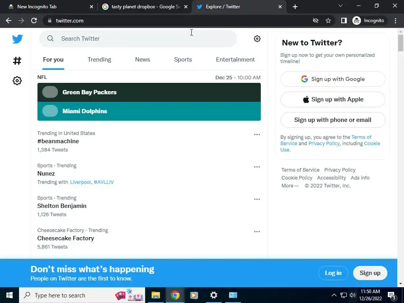Open more options for Nunez trend
Screen dimensions: 404x303
point(257,167)
